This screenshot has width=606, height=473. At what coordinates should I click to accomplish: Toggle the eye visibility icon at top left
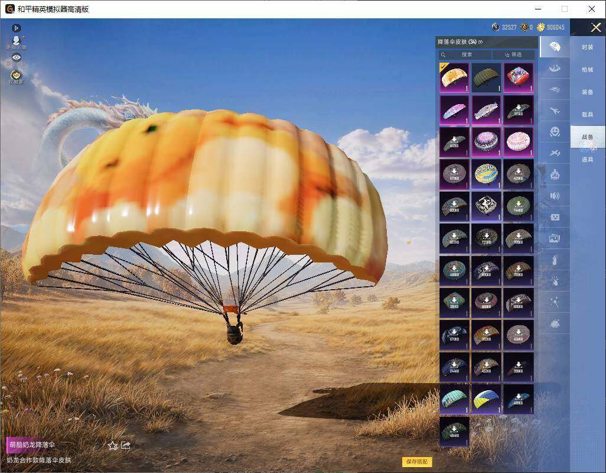[16, 57]
